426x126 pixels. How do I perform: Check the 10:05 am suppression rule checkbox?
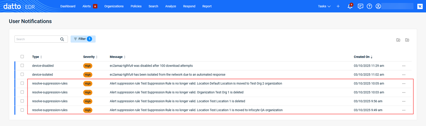(22, 83)
